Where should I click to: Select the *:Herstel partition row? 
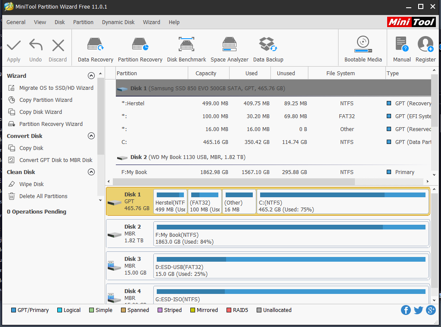pos(273,103)
